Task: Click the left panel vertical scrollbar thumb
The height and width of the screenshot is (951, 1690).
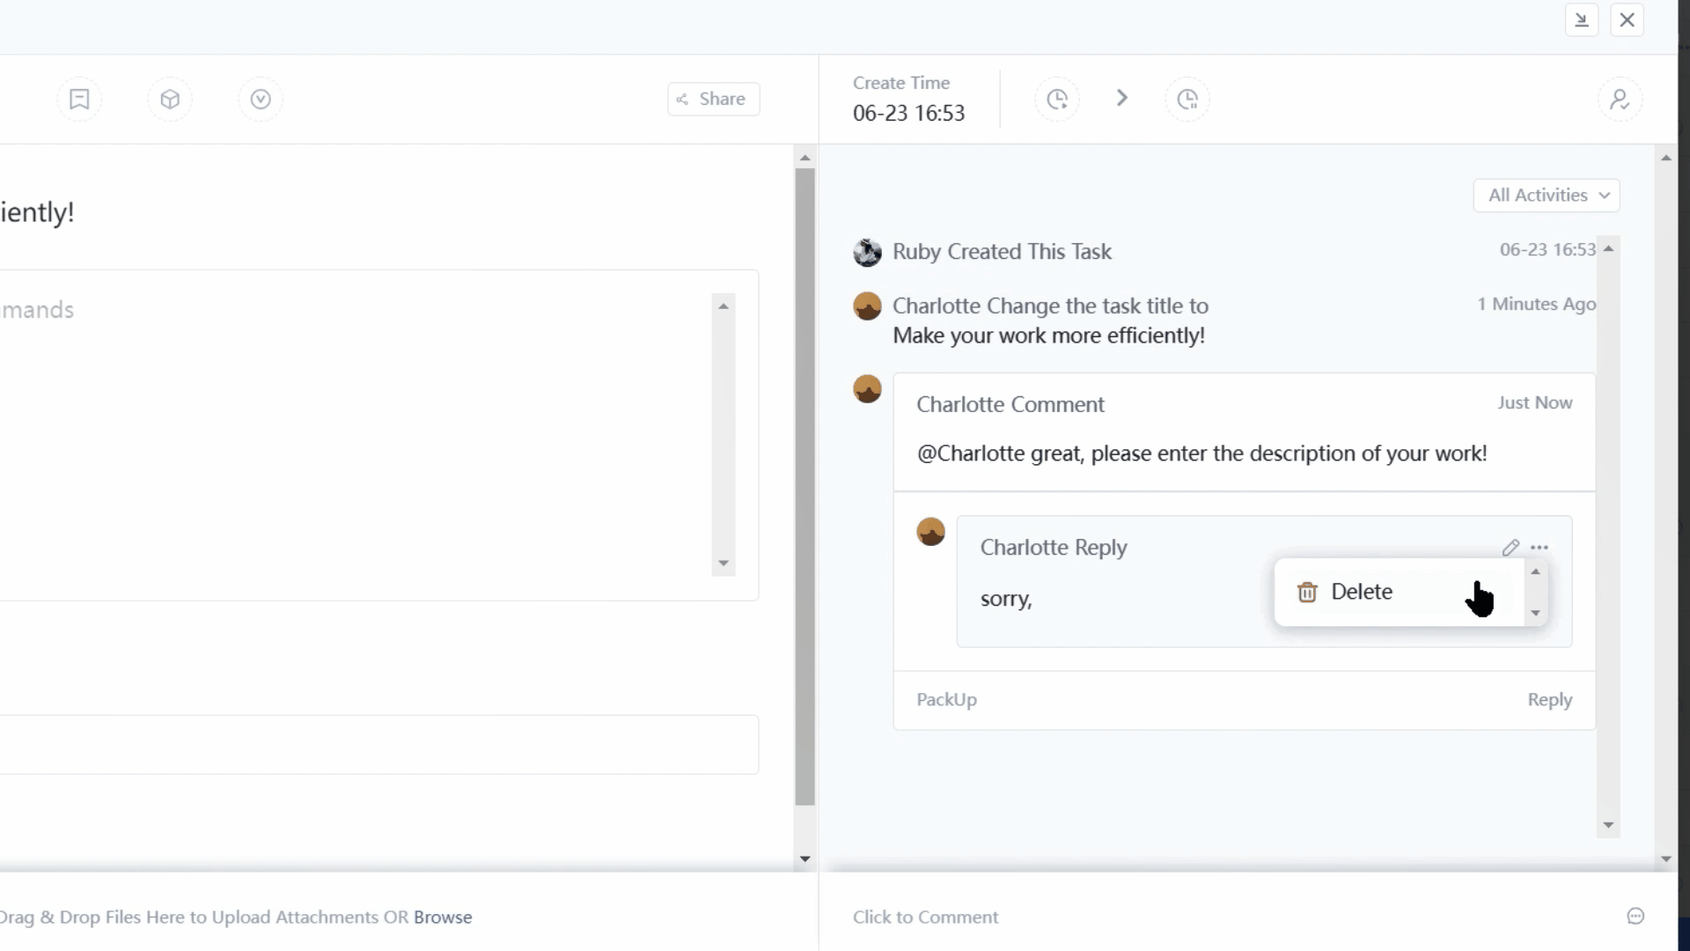Action: click(805, 484)
